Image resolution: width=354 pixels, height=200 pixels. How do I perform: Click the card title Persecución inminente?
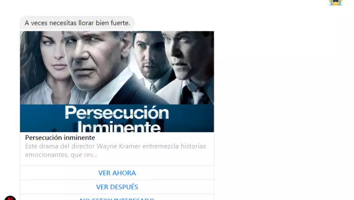pyautogui.click(x=60, y=137)
